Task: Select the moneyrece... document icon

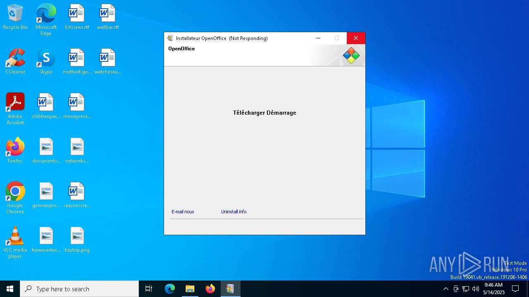Action: (x=77, y=106)
